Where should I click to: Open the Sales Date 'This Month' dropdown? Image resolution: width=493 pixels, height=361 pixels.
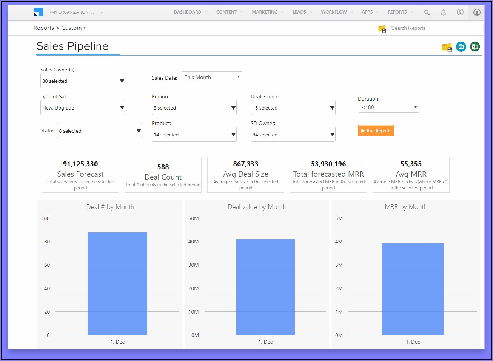coord(212,77)
